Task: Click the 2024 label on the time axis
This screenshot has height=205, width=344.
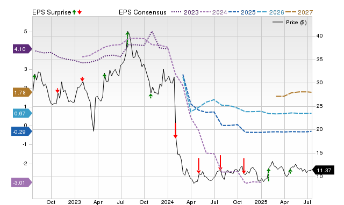Action: (x=167, y=202)
